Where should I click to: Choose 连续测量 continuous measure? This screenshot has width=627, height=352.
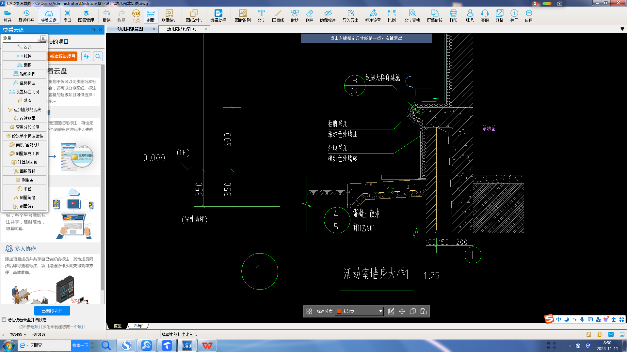(x=25, y=118)
